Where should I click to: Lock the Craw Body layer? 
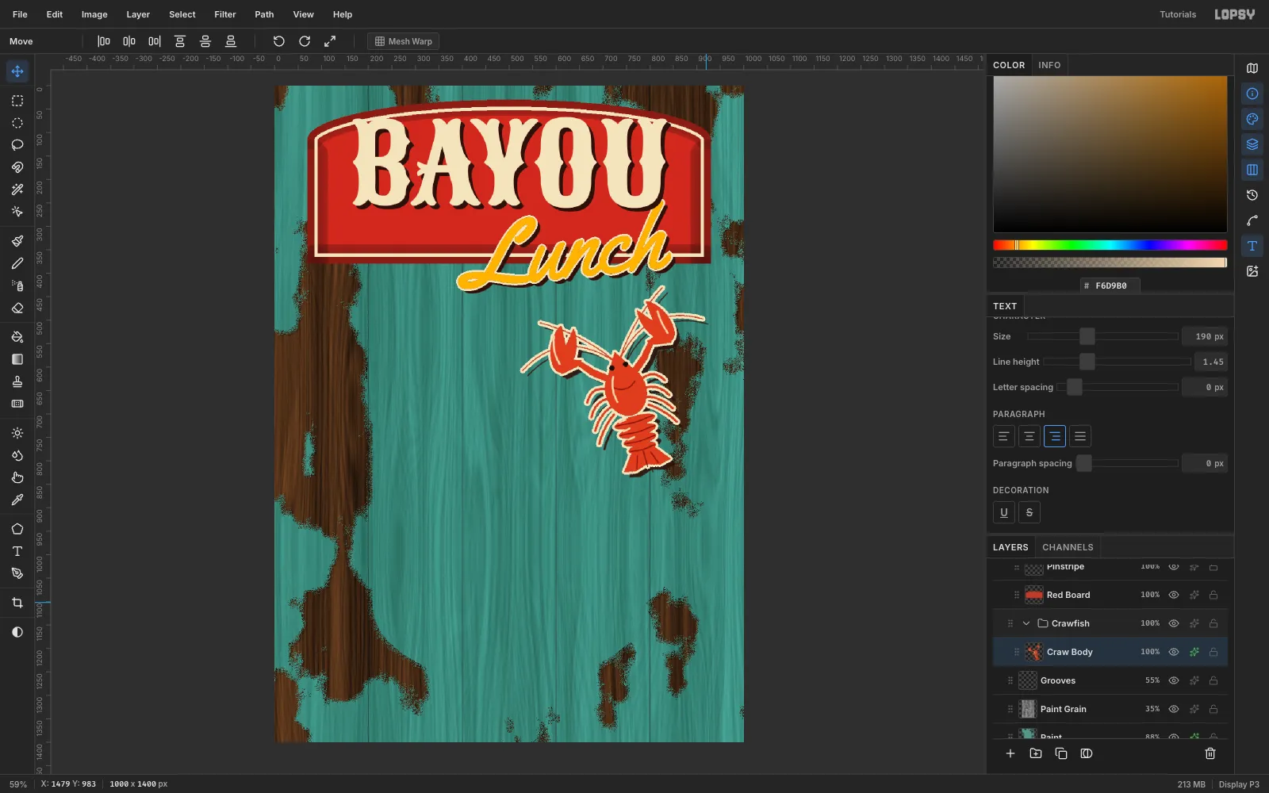click(x=1213, y=652)
